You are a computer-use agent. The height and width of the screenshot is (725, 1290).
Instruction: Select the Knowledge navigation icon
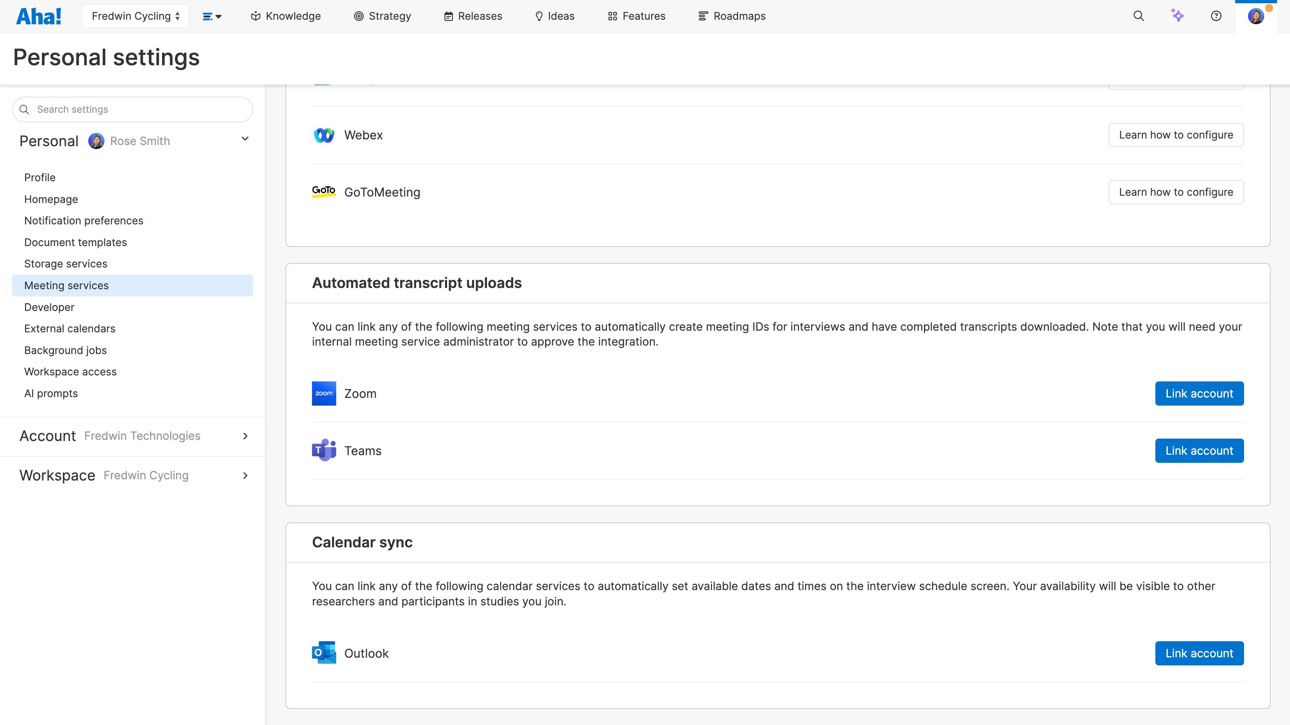[x=256, y=16]
